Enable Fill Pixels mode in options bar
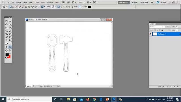The height and width of the screenshot is (102, 181). [x=16, y=7]
